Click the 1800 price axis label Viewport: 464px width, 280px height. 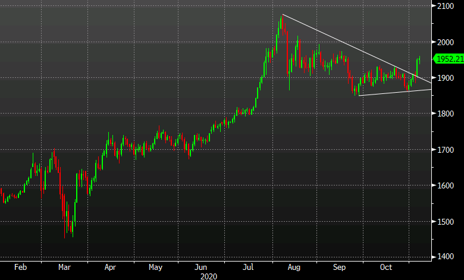445,114
